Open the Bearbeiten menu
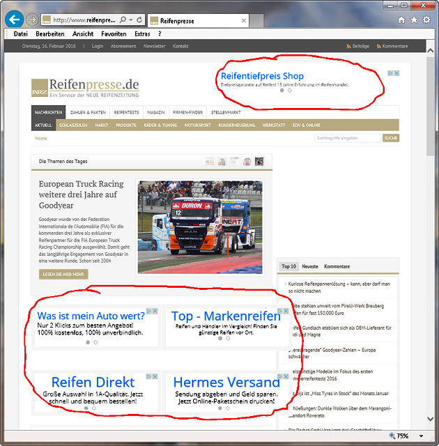Screen dimensions: 439x446 [50, 34]
